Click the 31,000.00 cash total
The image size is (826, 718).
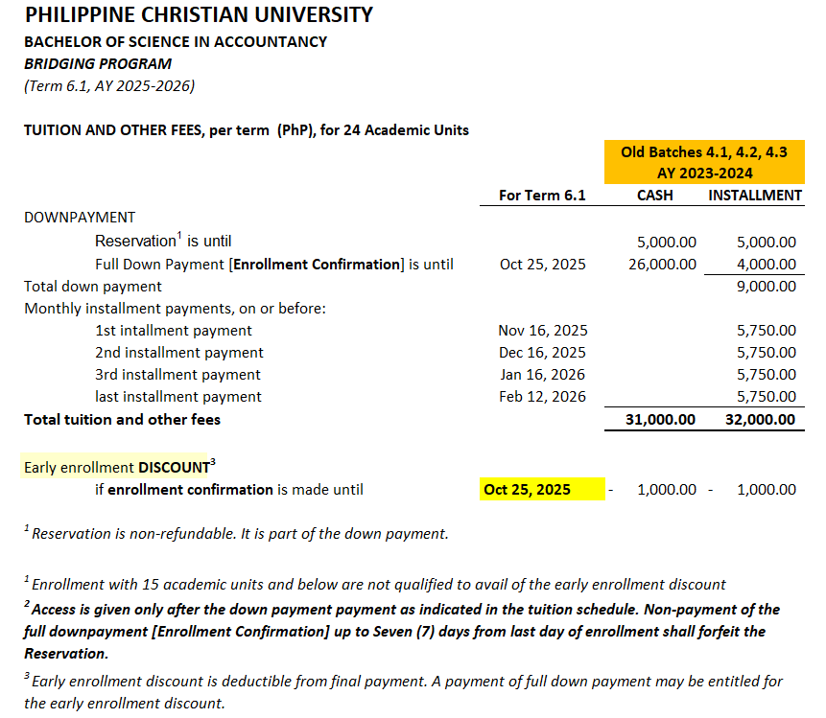(660, 420)
